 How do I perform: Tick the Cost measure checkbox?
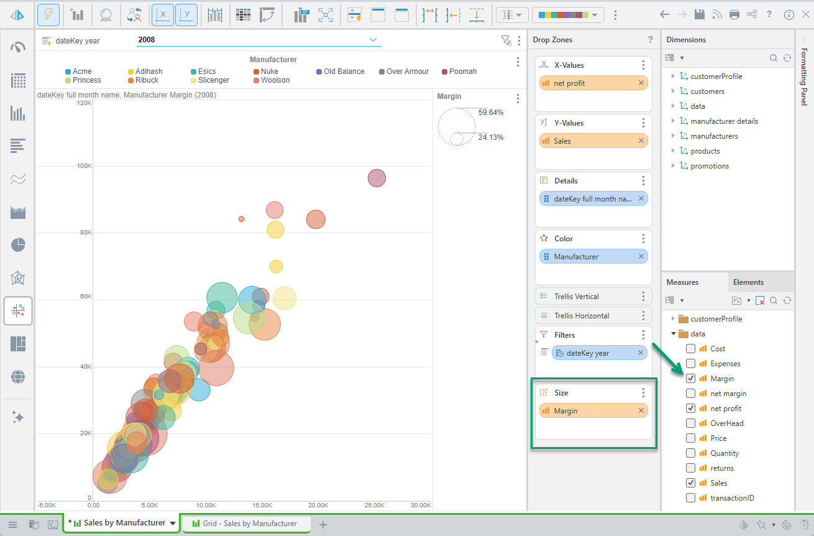pos(691,348)
